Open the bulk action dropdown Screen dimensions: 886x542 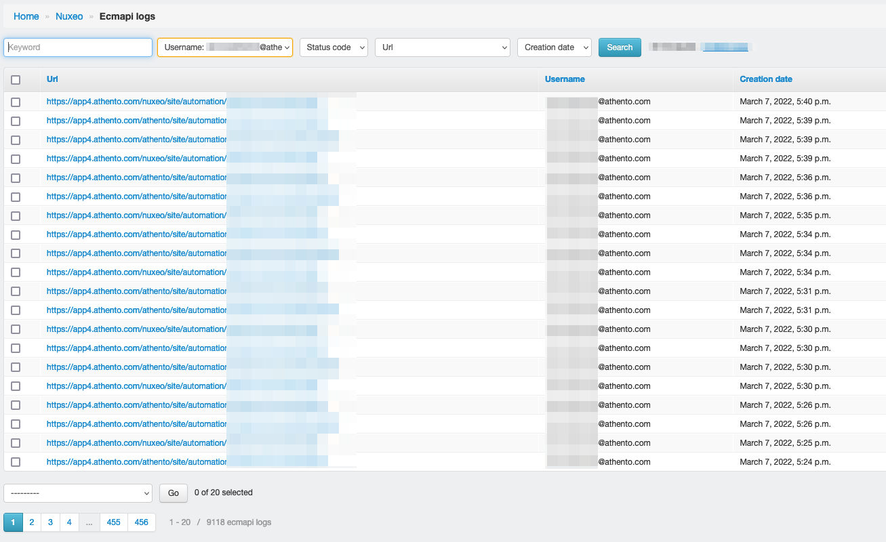point(78,493)
